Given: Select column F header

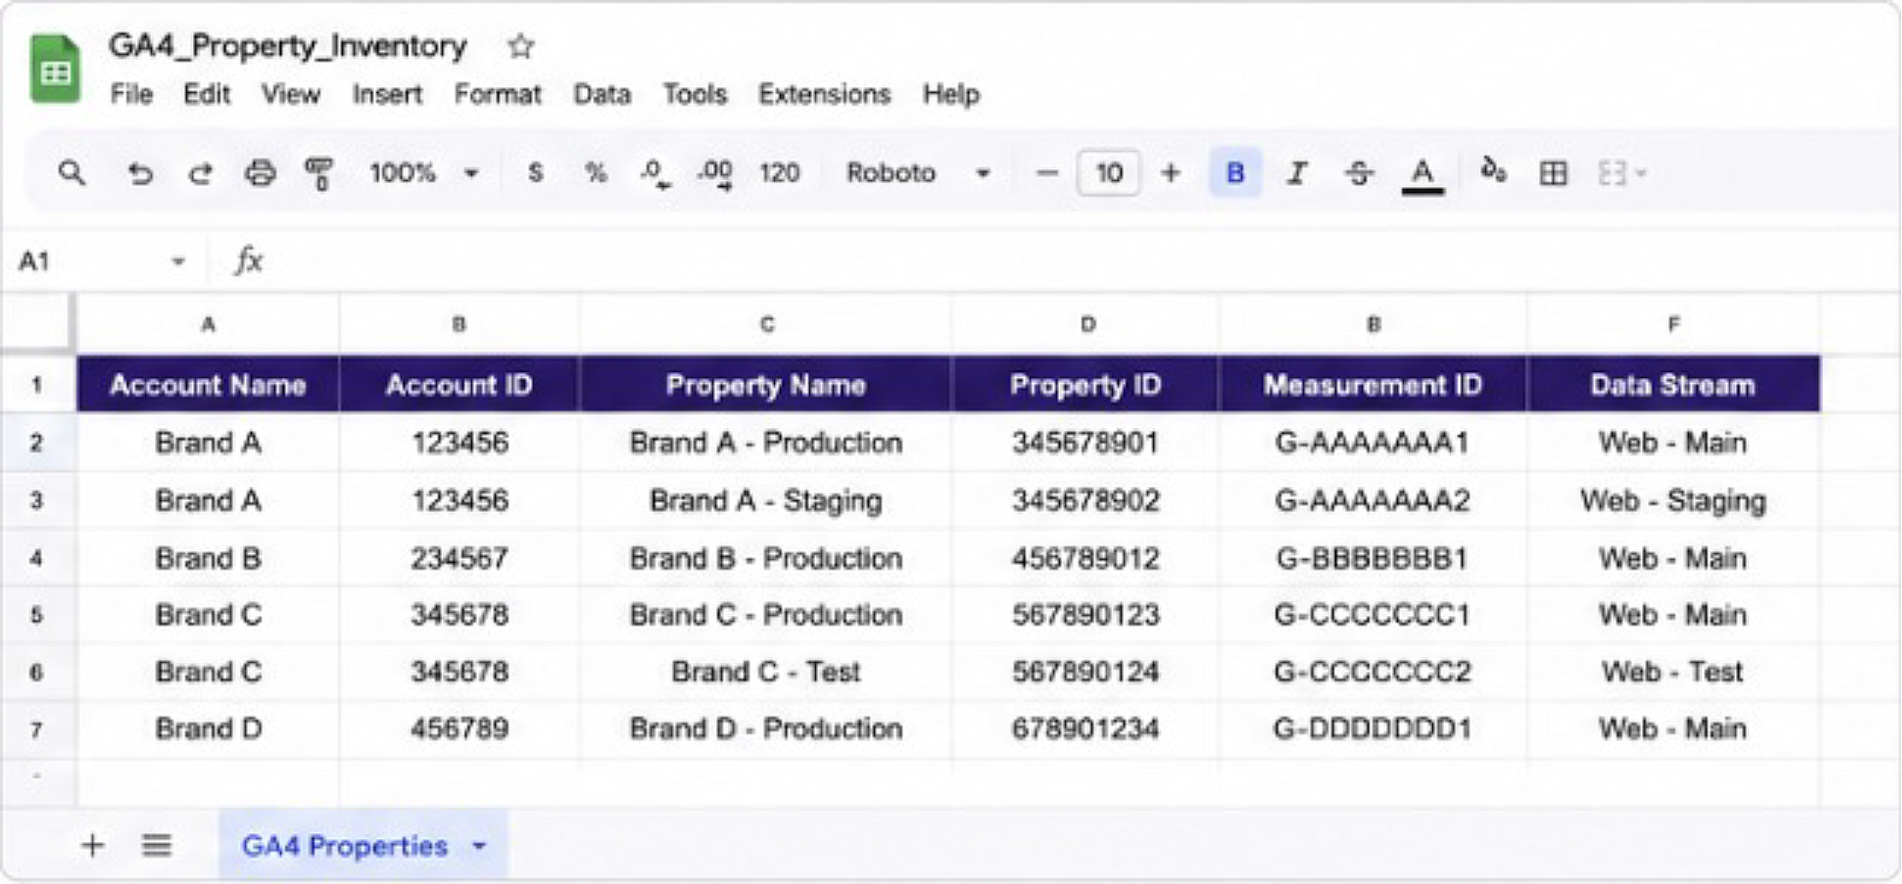Looking at the screenshot, I should click(1674, 323).
